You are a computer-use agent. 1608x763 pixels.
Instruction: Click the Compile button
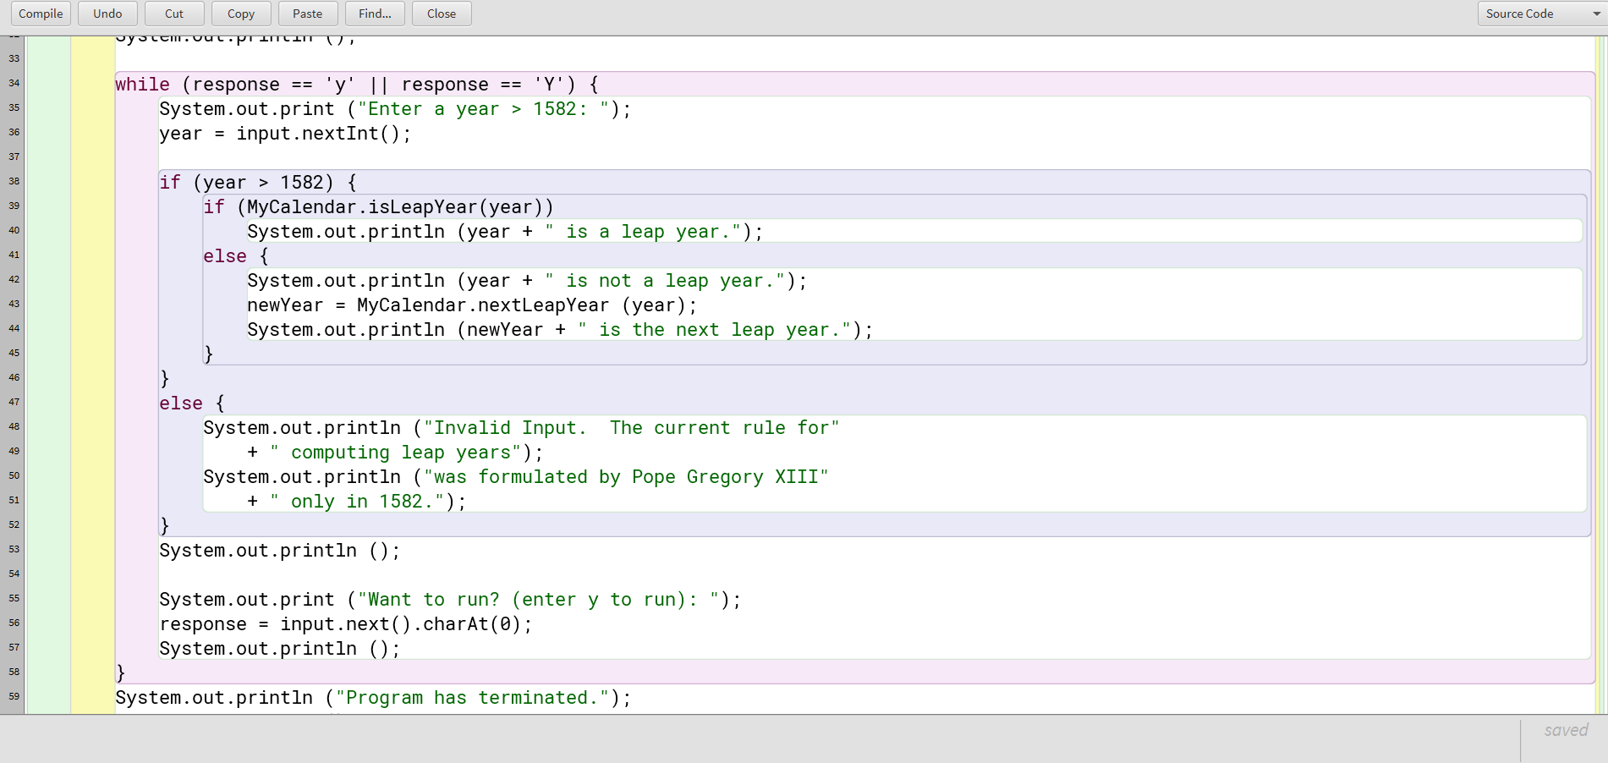click(40, 14)
